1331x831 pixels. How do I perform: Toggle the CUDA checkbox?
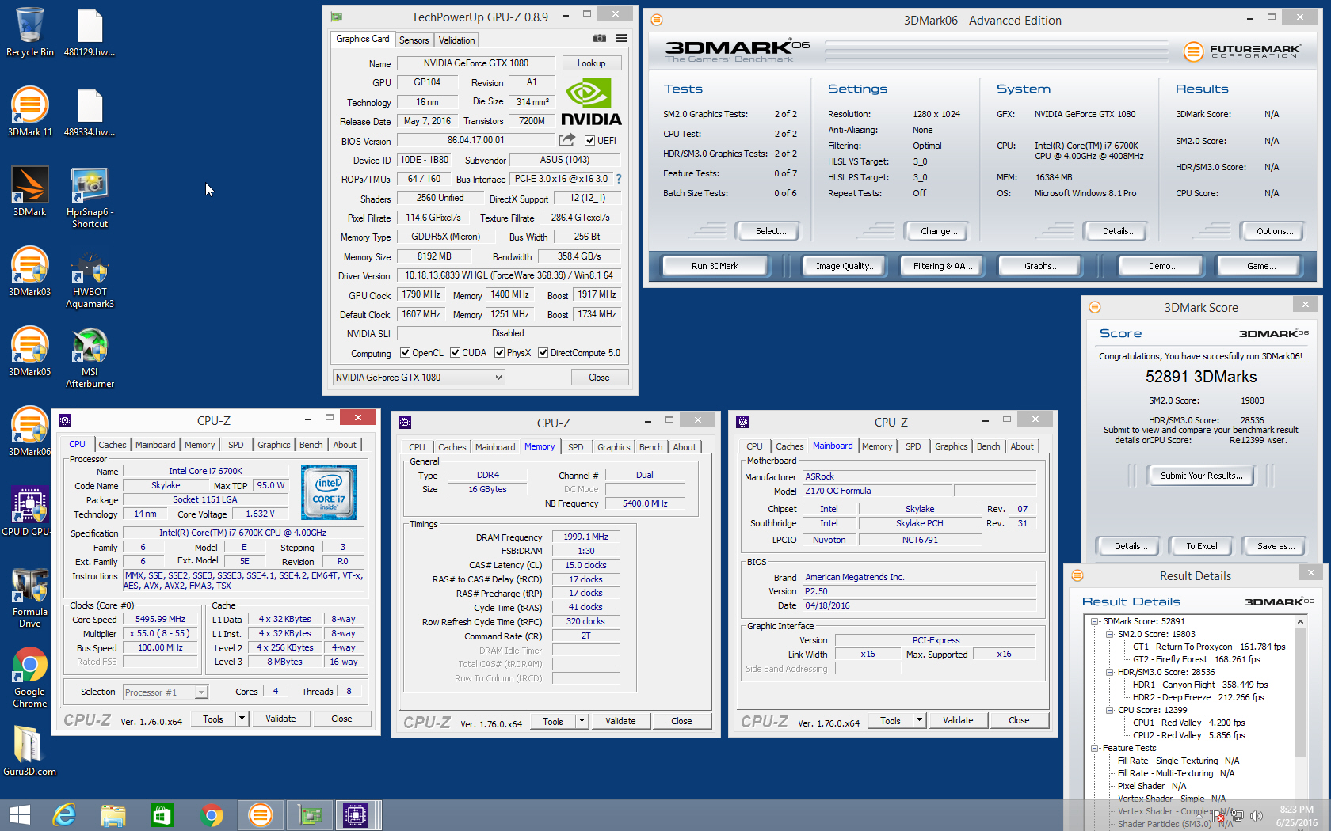tap(455, 353)
